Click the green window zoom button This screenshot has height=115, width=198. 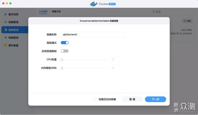click(10, 3)
